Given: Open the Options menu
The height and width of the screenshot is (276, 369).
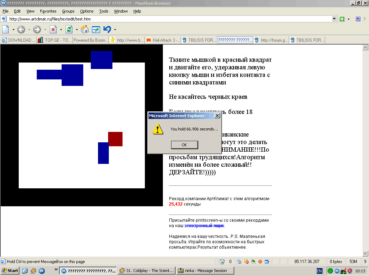Looking at the screenshot, I should click(86, 11).
